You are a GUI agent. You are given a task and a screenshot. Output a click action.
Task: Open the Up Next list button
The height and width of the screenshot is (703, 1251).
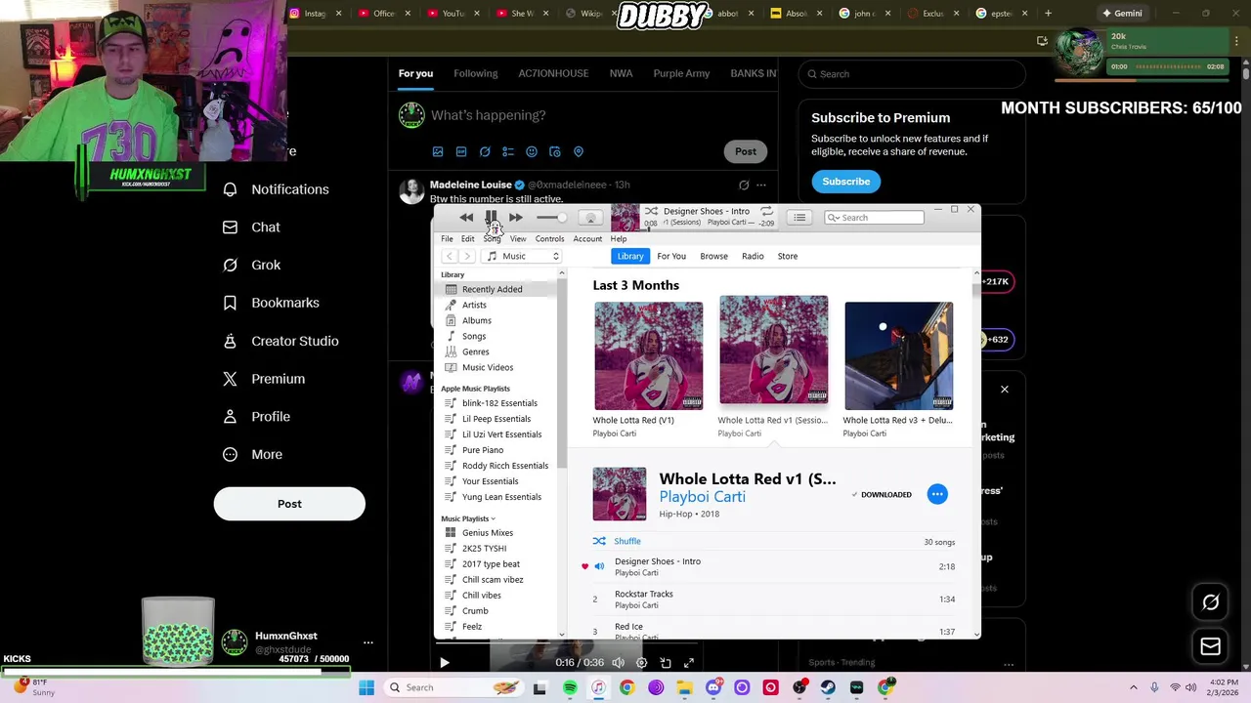[x=799, y=218]
